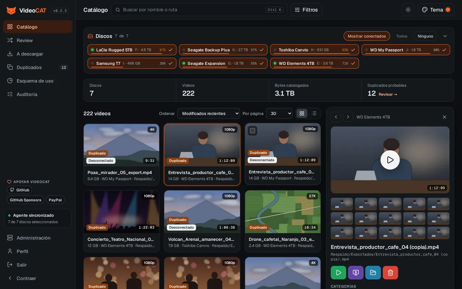
Task: Switch to grid view
Action: point(302,113)
